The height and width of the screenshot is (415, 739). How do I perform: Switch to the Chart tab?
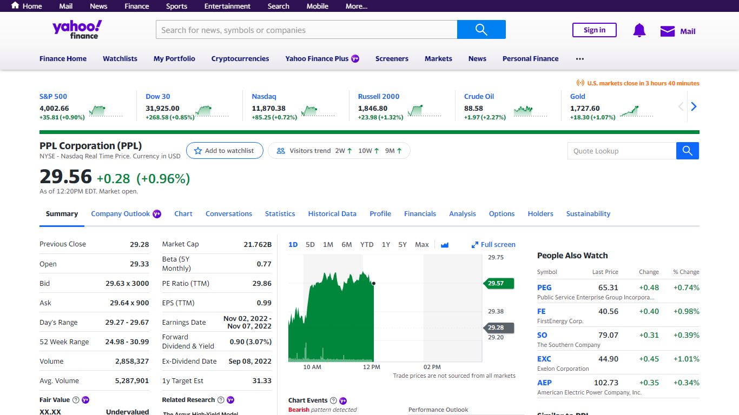tap(183, 213)
